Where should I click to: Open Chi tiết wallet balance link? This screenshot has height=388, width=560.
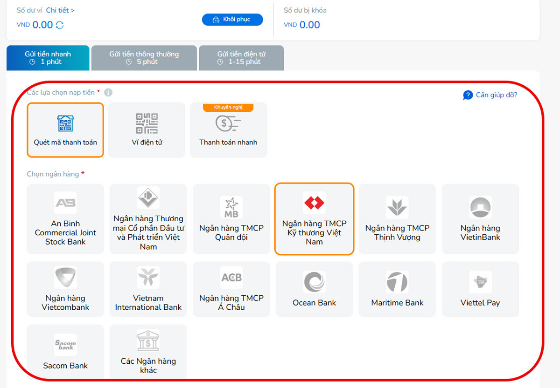click(60, 10)
